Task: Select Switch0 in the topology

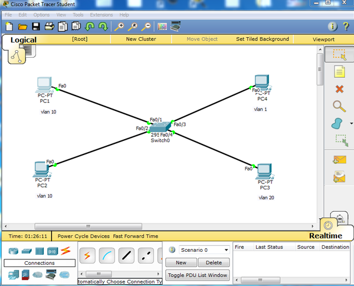Action: (160, 127)
